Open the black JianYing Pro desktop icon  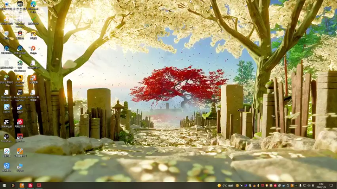(6, 123)
